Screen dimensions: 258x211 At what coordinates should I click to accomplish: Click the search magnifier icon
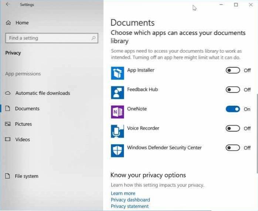[94, 38]
